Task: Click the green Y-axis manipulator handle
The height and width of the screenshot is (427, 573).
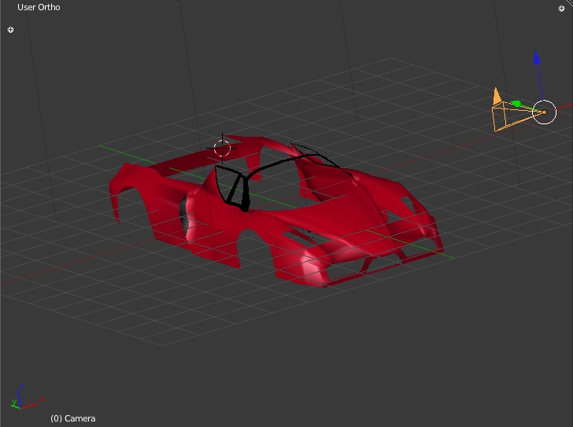Action: [x=516, y=104]
